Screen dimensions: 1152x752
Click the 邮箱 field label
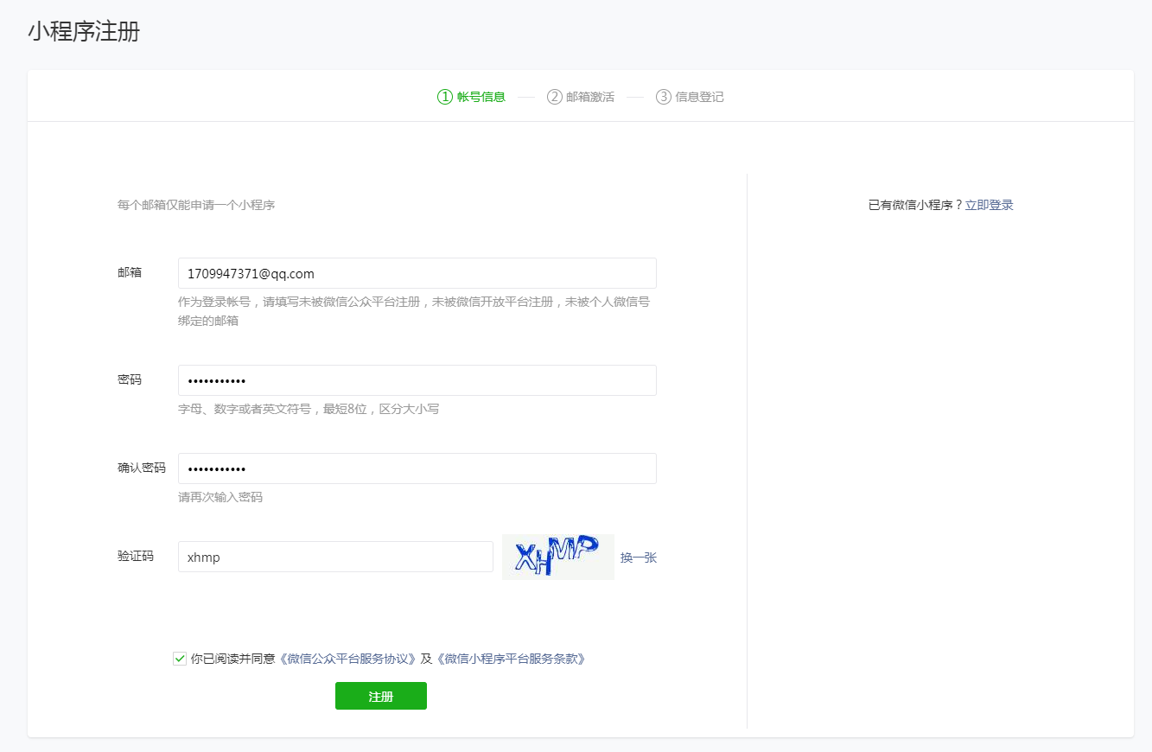[130, 272]
